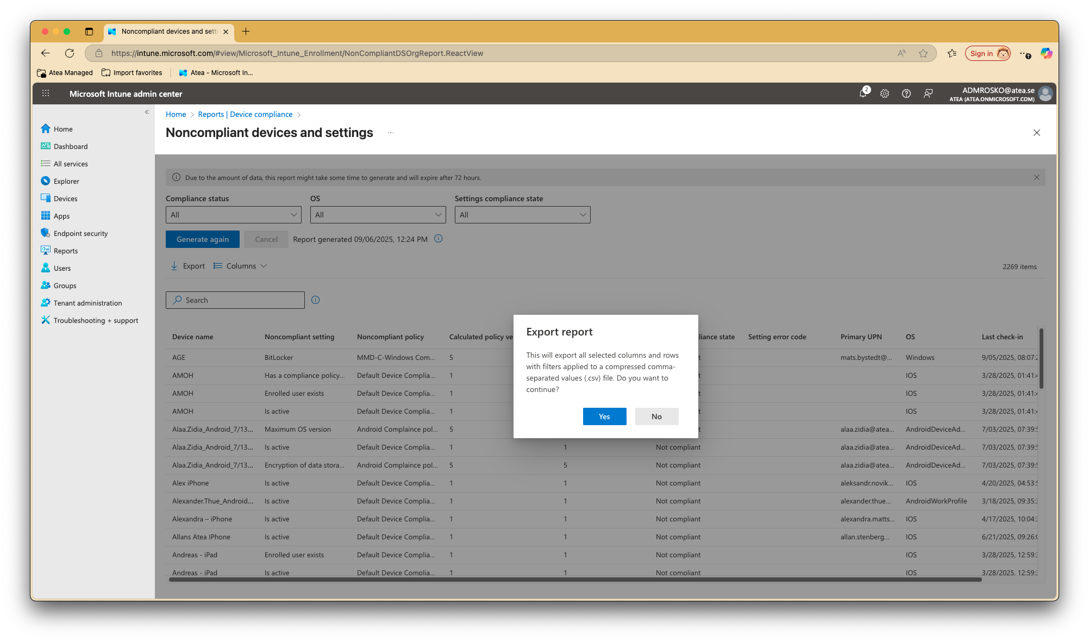1089x641 pixels.
Task: Open the Columns selector
Action: pos(240,266)
